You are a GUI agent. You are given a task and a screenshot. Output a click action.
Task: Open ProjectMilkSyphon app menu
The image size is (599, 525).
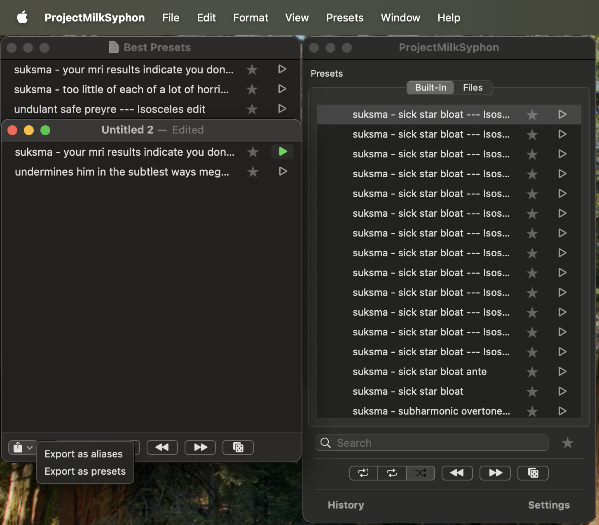click(x=95, y=18)
